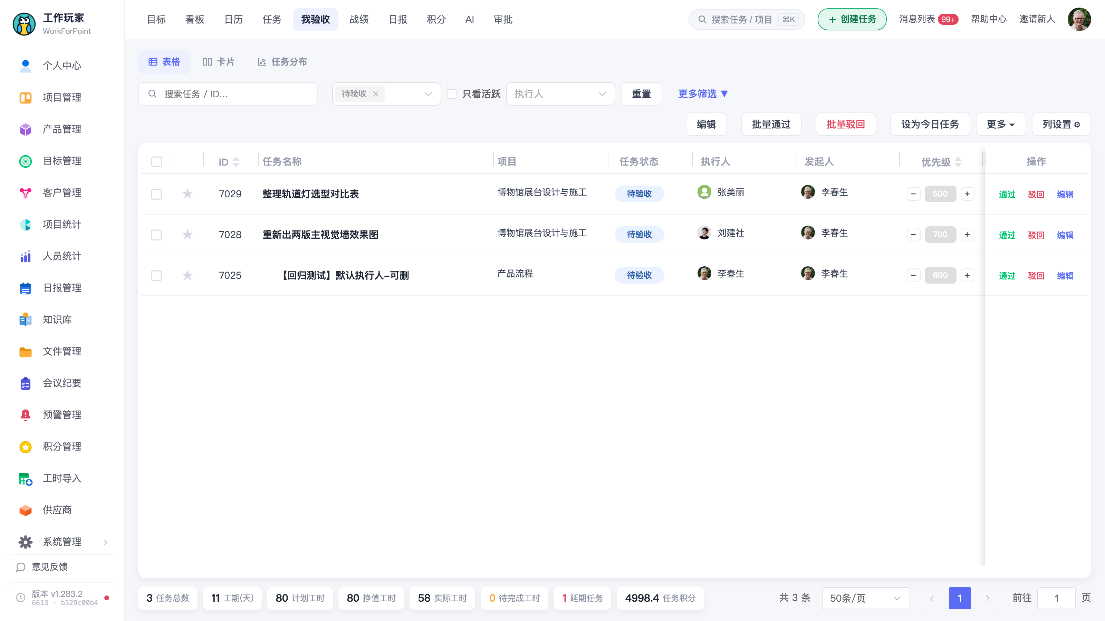The height and width of the screenshot is (621, 1105).
Task: Open 知识库 book icon
Action: (x=25, y=319)
